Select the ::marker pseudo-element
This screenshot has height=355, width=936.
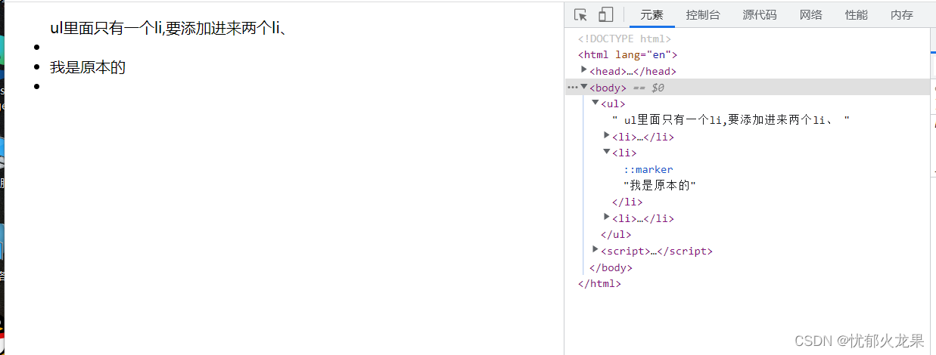point(648,169)
